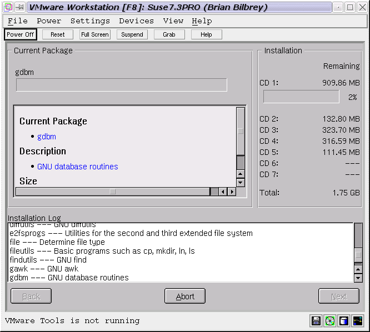Suspend the virtual machine via toolbar
This screenshot has height=332, width=370.
coord(132,34)
